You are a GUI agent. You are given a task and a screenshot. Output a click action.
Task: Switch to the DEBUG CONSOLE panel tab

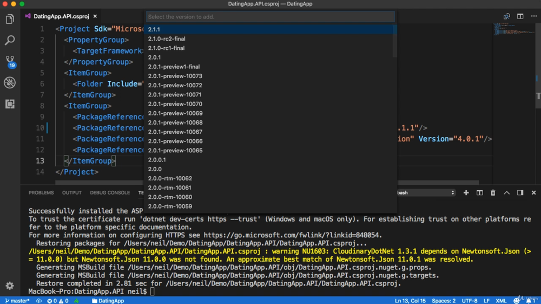[110, 193]
